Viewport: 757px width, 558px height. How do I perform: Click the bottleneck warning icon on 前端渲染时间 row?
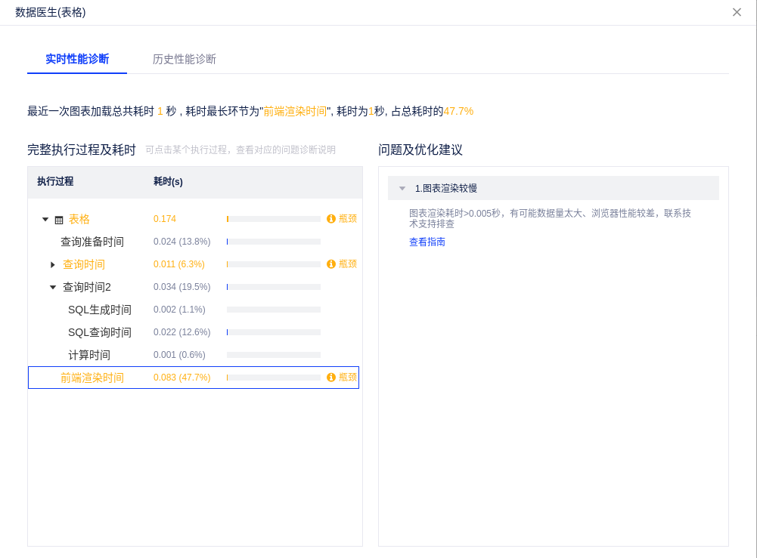[x=331, y=378]
